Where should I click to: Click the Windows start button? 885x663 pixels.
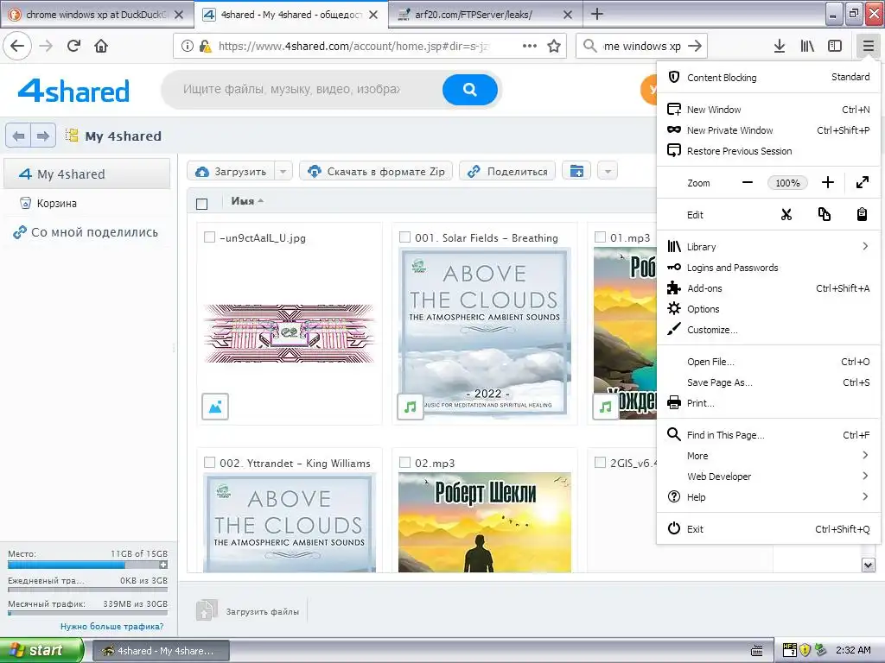tap(41, 650)
